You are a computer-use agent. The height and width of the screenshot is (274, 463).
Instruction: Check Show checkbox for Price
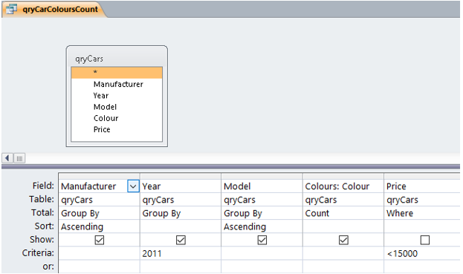click(425, 240)
